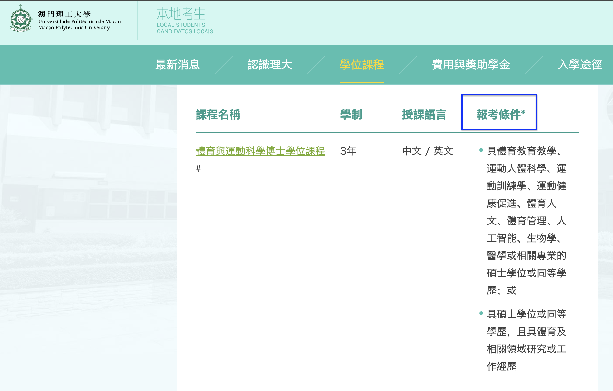Click the 學制 column header
Screen dimensions: 613x391
pos(351,115)
